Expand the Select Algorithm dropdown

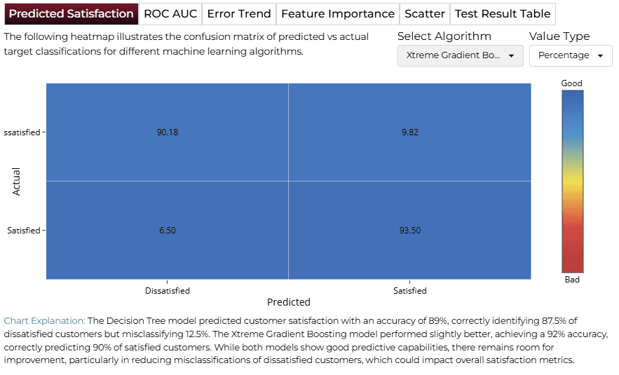pyautogui.click(x=461, y=55)
